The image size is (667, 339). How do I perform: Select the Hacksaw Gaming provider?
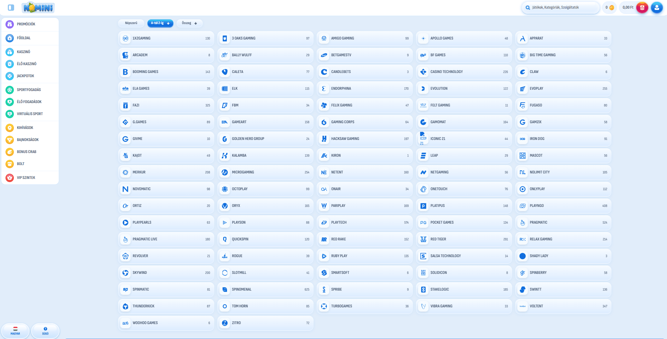tap(364, 139)
